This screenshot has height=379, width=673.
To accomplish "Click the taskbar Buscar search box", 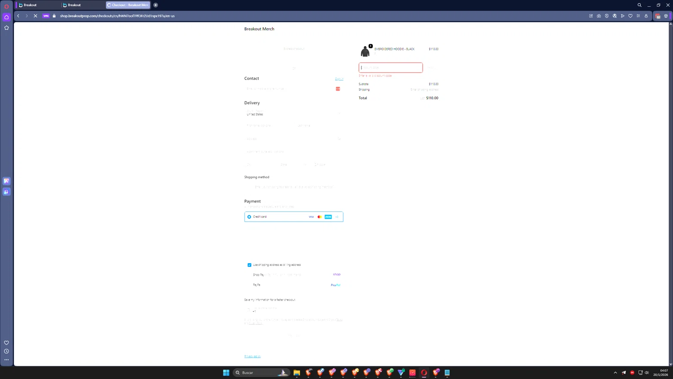I will pos(262,373).
